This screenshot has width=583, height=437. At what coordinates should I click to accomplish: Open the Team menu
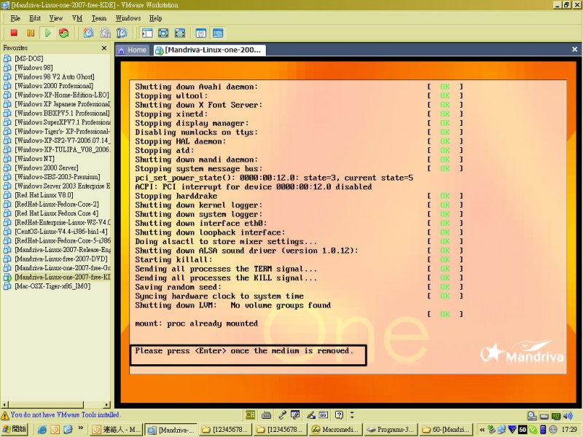pos(99,18)
